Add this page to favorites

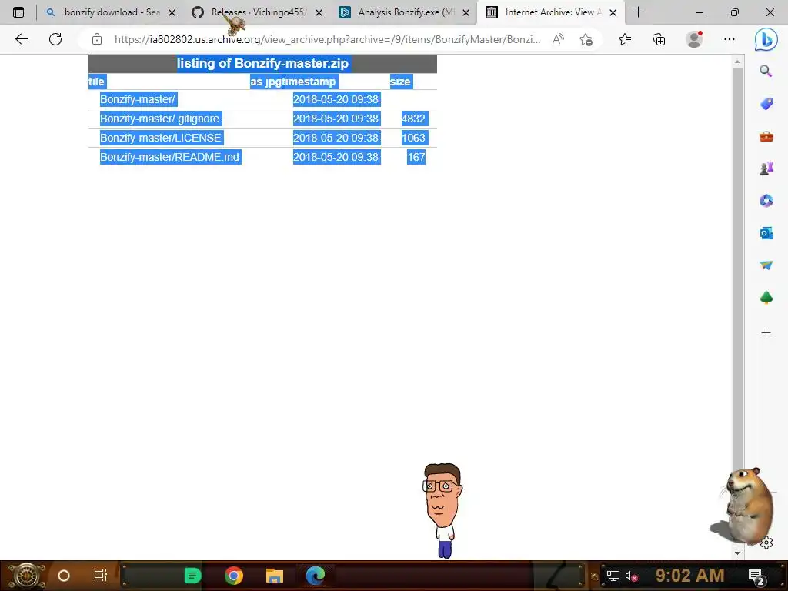tap(586, 39)
